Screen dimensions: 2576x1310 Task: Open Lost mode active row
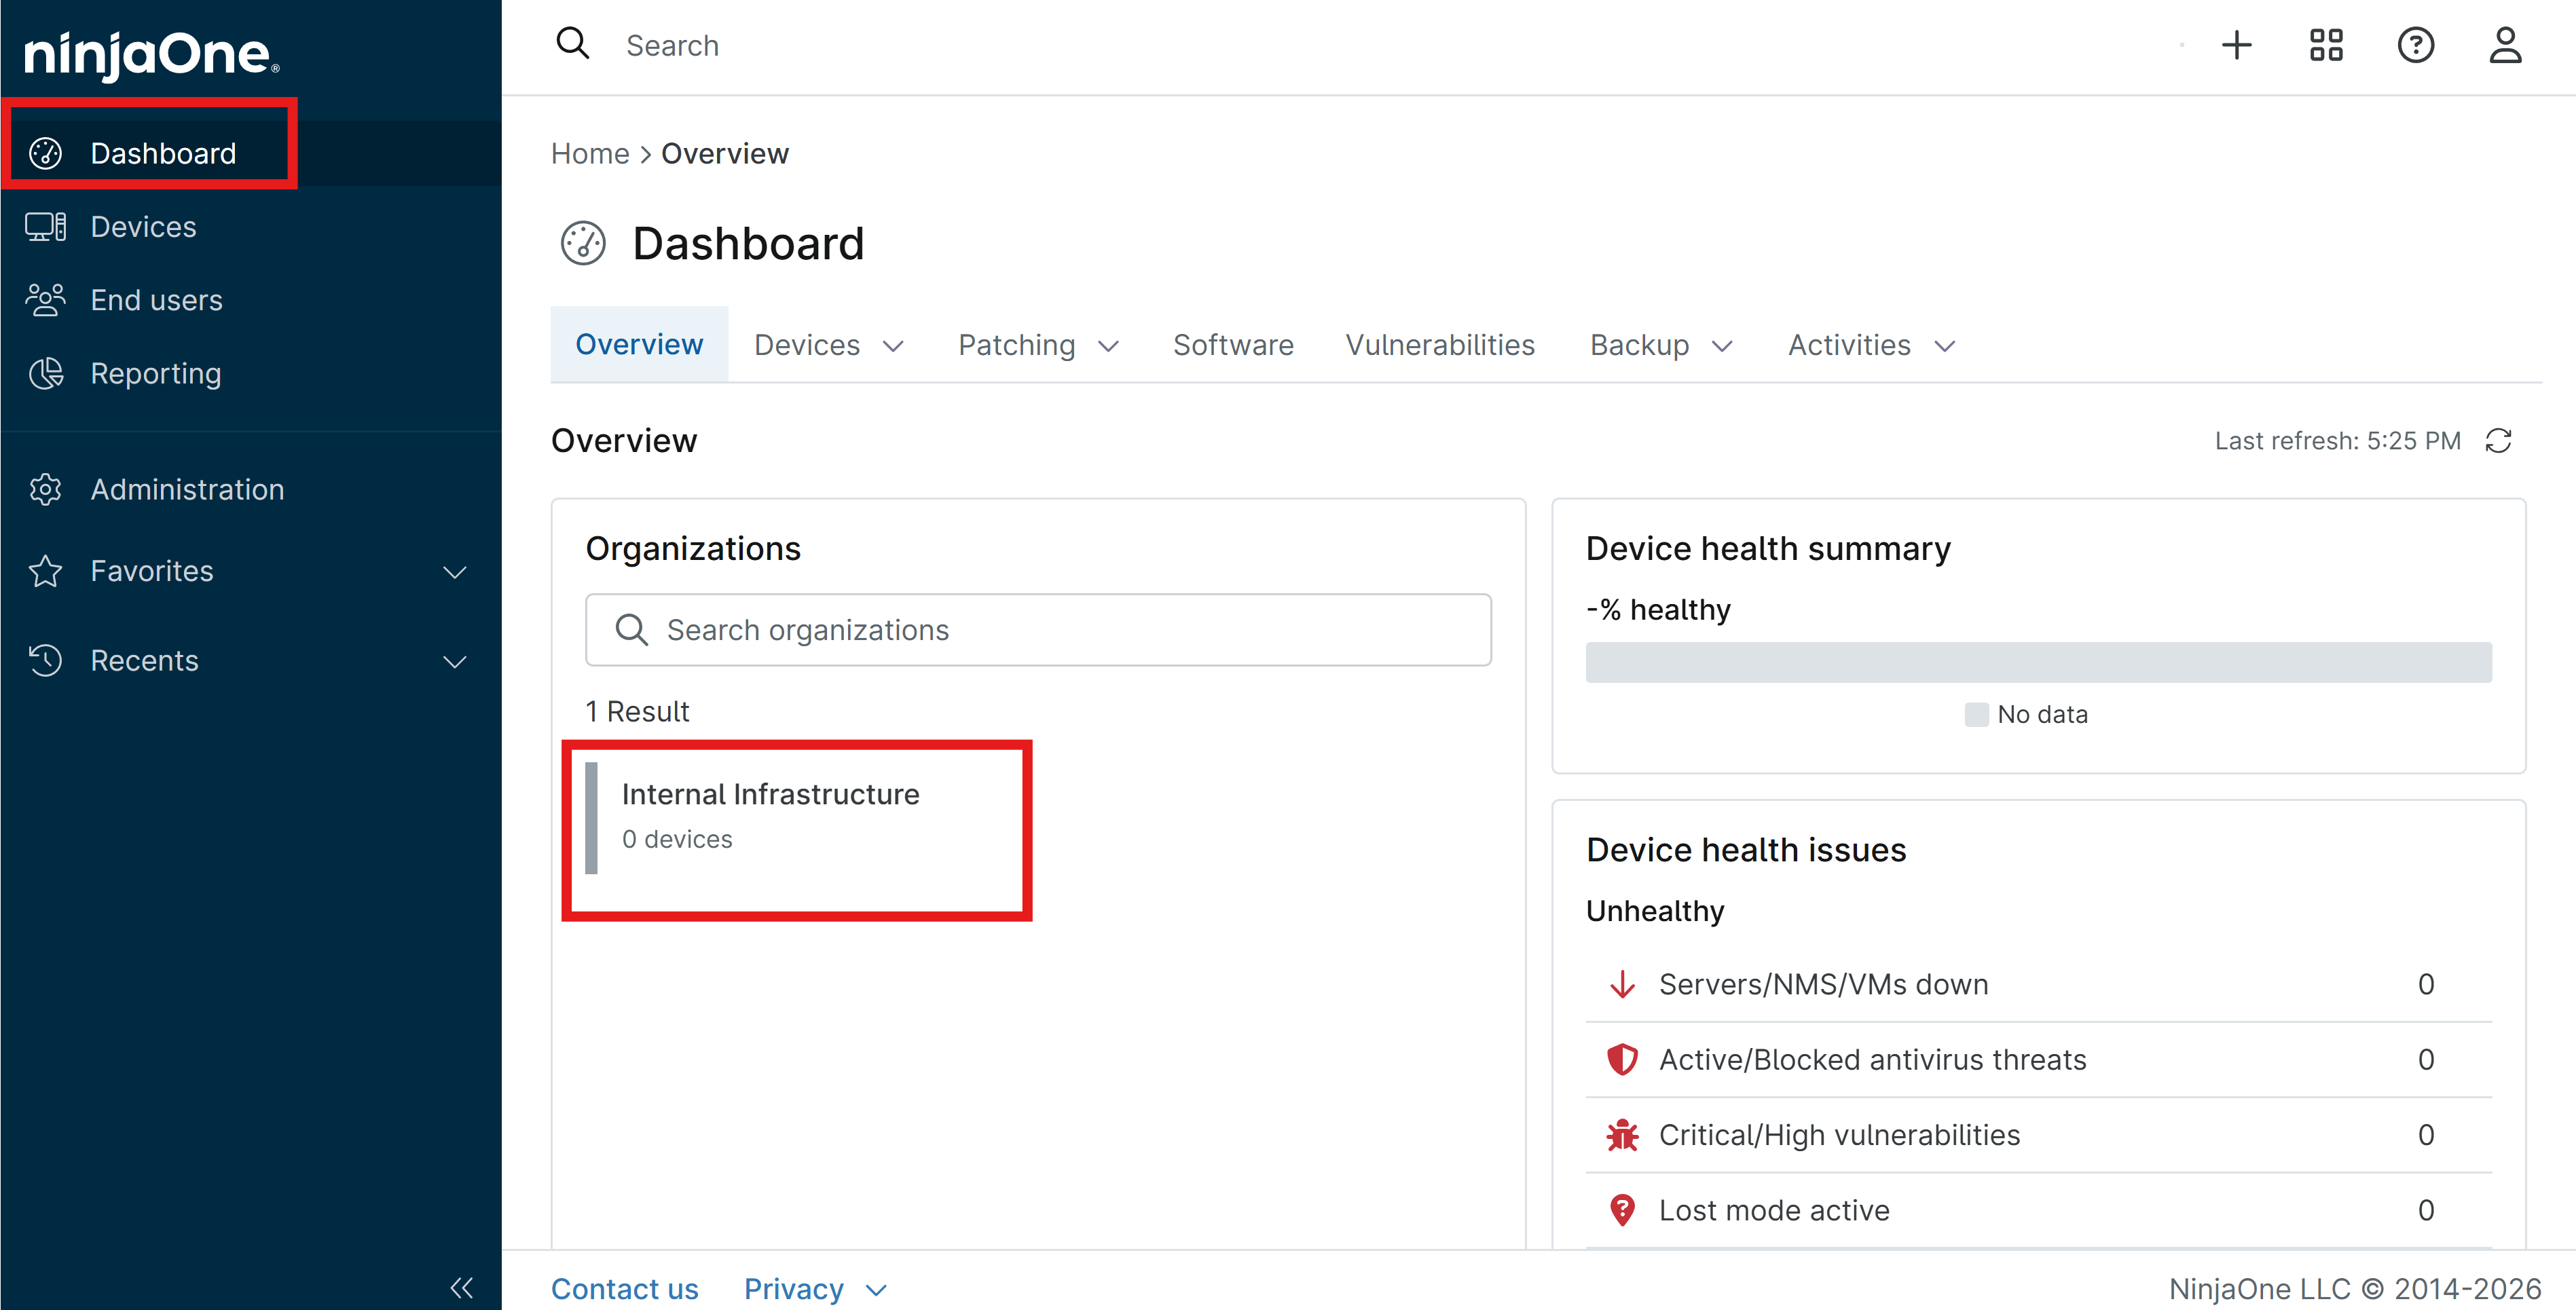2038,1210
